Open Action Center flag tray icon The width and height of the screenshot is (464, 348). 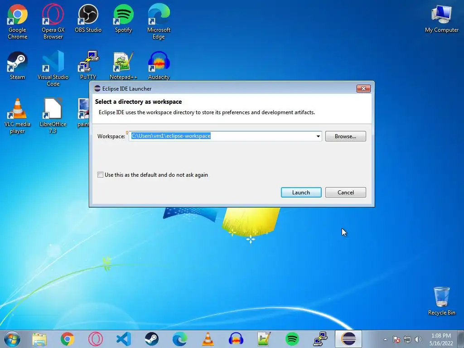396,339
